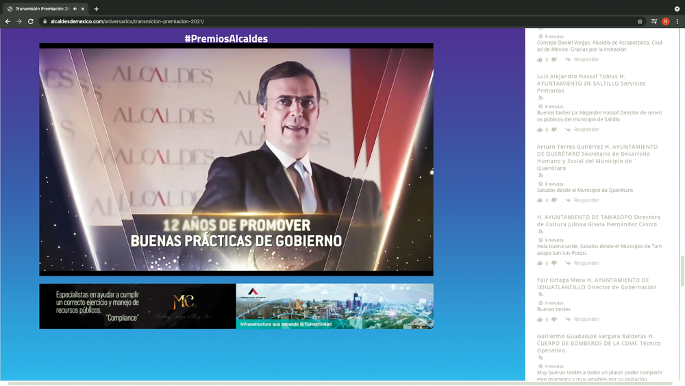Open the MC Compliance banner ad
685x386 pixels.
click(x=138, y=306)
